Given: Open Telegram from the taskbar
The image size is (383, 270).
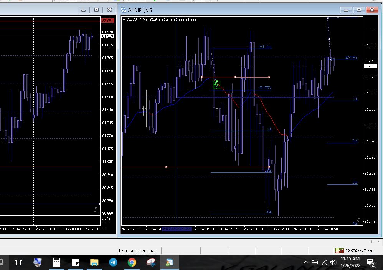Looking at the screenshot, I should 113,262.
